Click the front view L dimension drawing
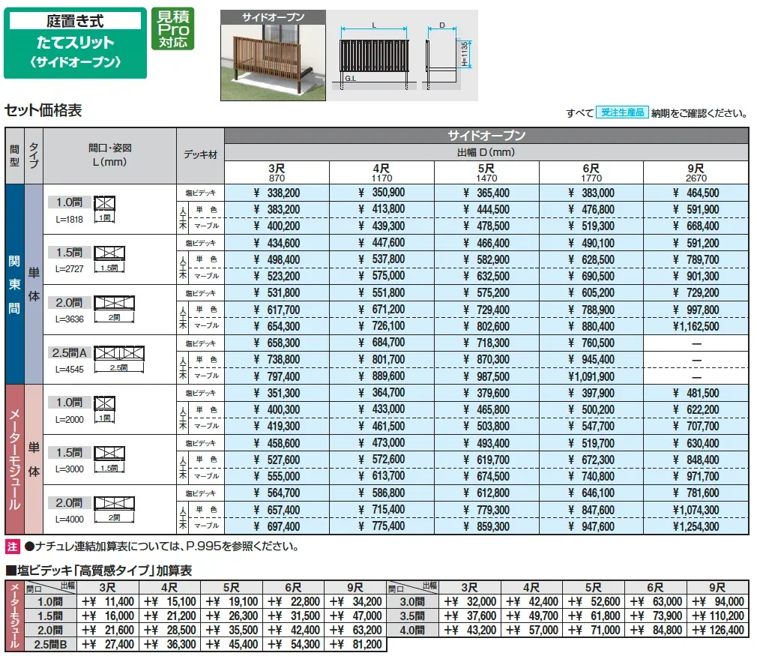This screenshot has height=656, width=757. point(374,55)
